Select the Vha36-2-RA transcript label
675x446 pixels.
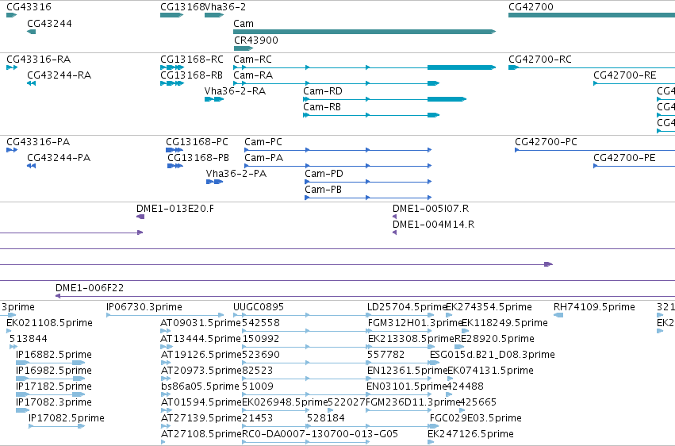pos(235,91)
